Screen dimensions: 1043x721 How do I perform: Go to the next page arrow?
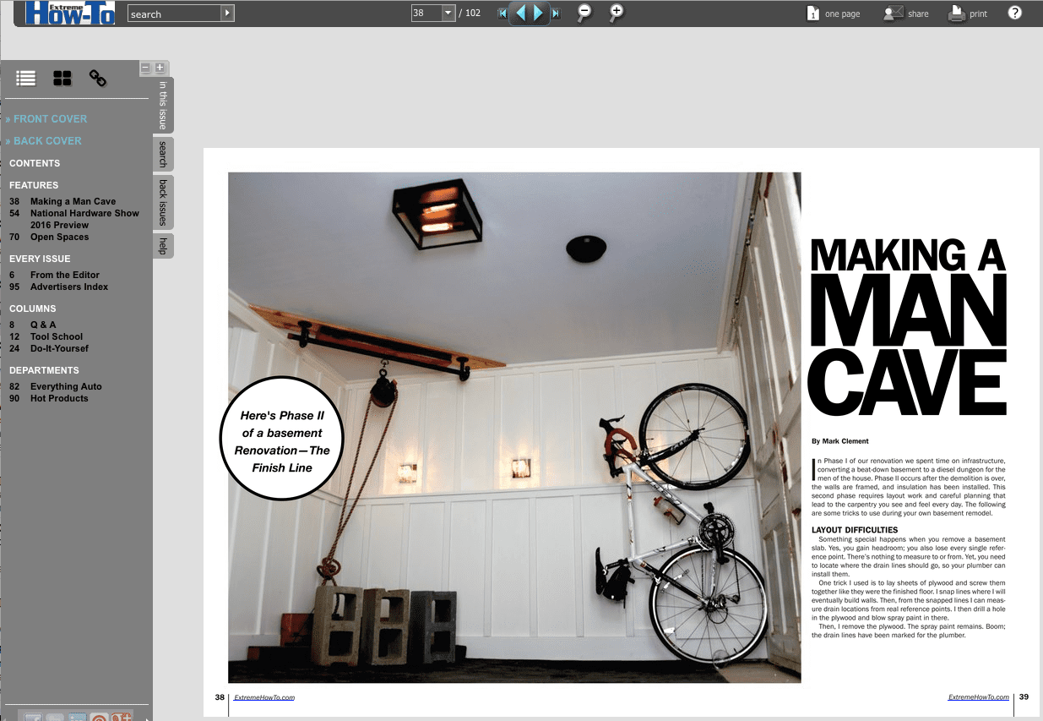tap(538, 14)
